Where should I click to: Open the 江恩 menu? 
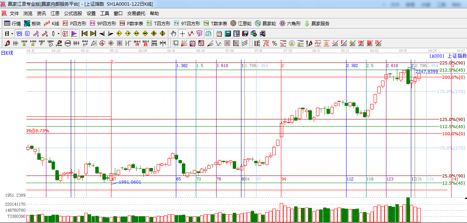tap(55, 13)
